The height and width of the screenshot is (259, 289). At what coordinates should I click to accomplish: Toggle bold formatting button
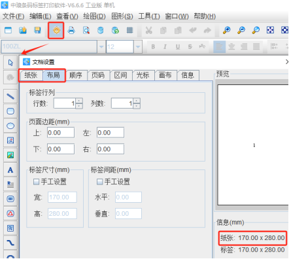tap(153, 46)
